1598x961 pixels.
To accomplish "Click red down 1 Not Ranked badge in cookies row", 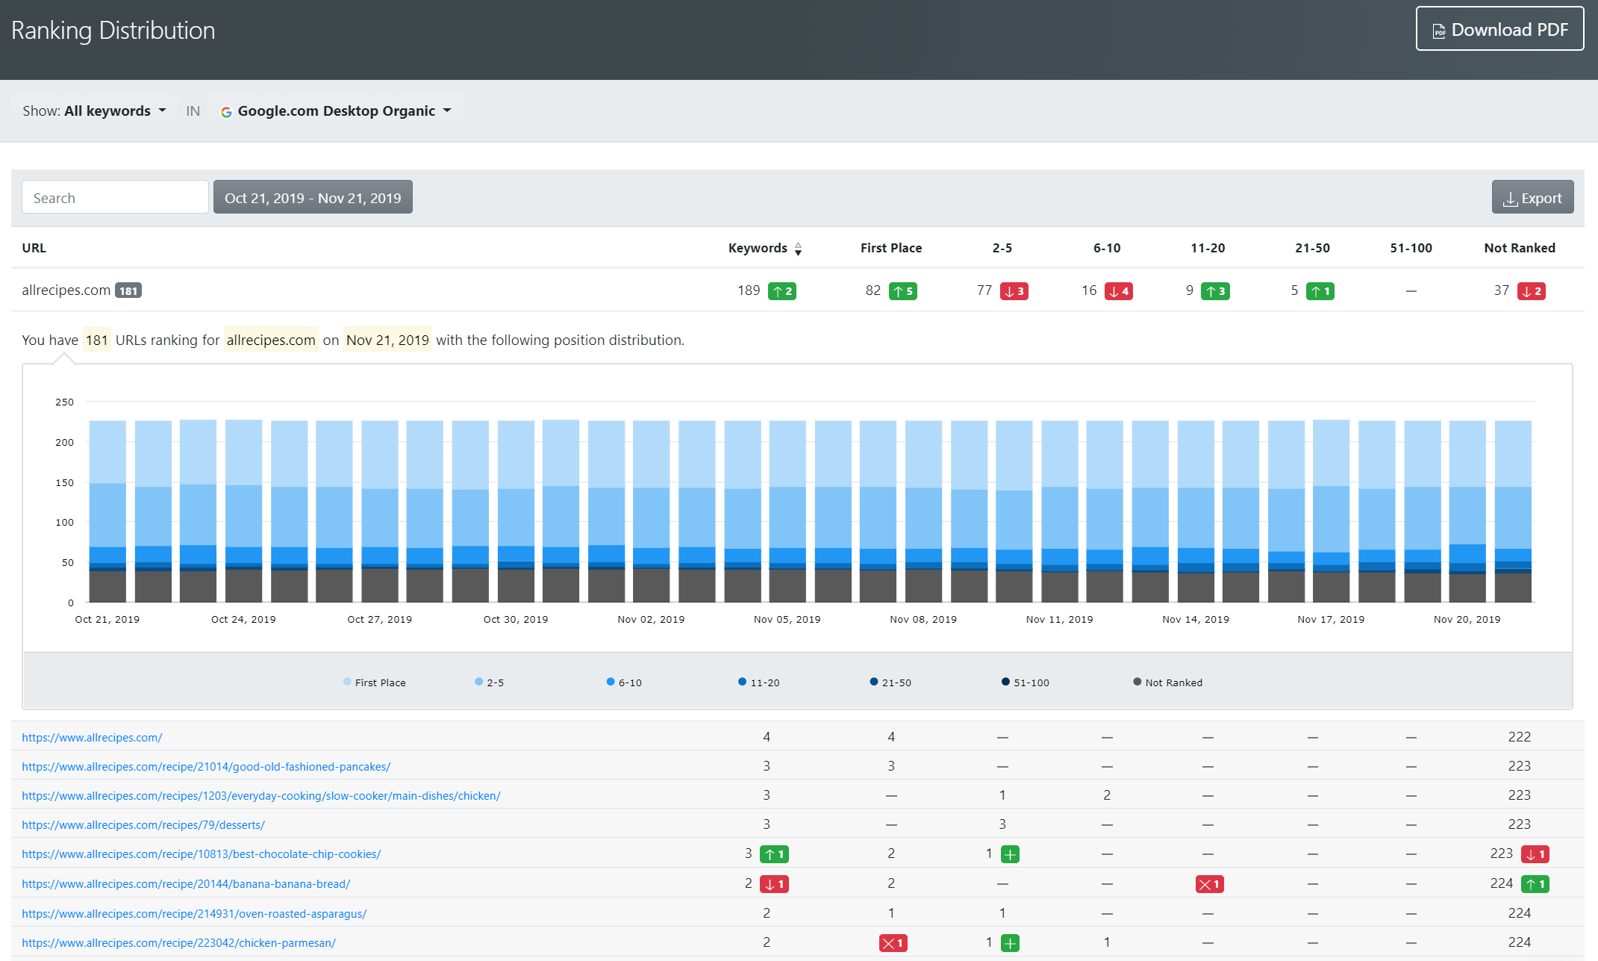I will pyautogui.click(x=1535, y=854).
